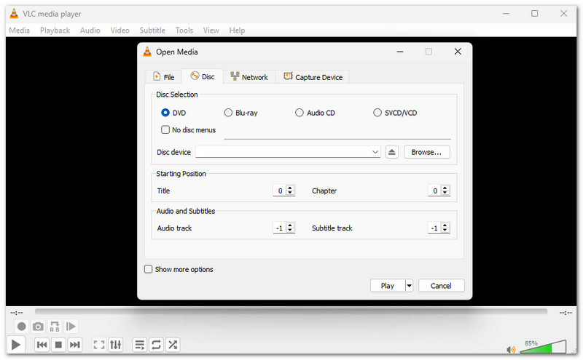Click the frame by frame icon
Viewport: 583px width, 360px height.
71,327
